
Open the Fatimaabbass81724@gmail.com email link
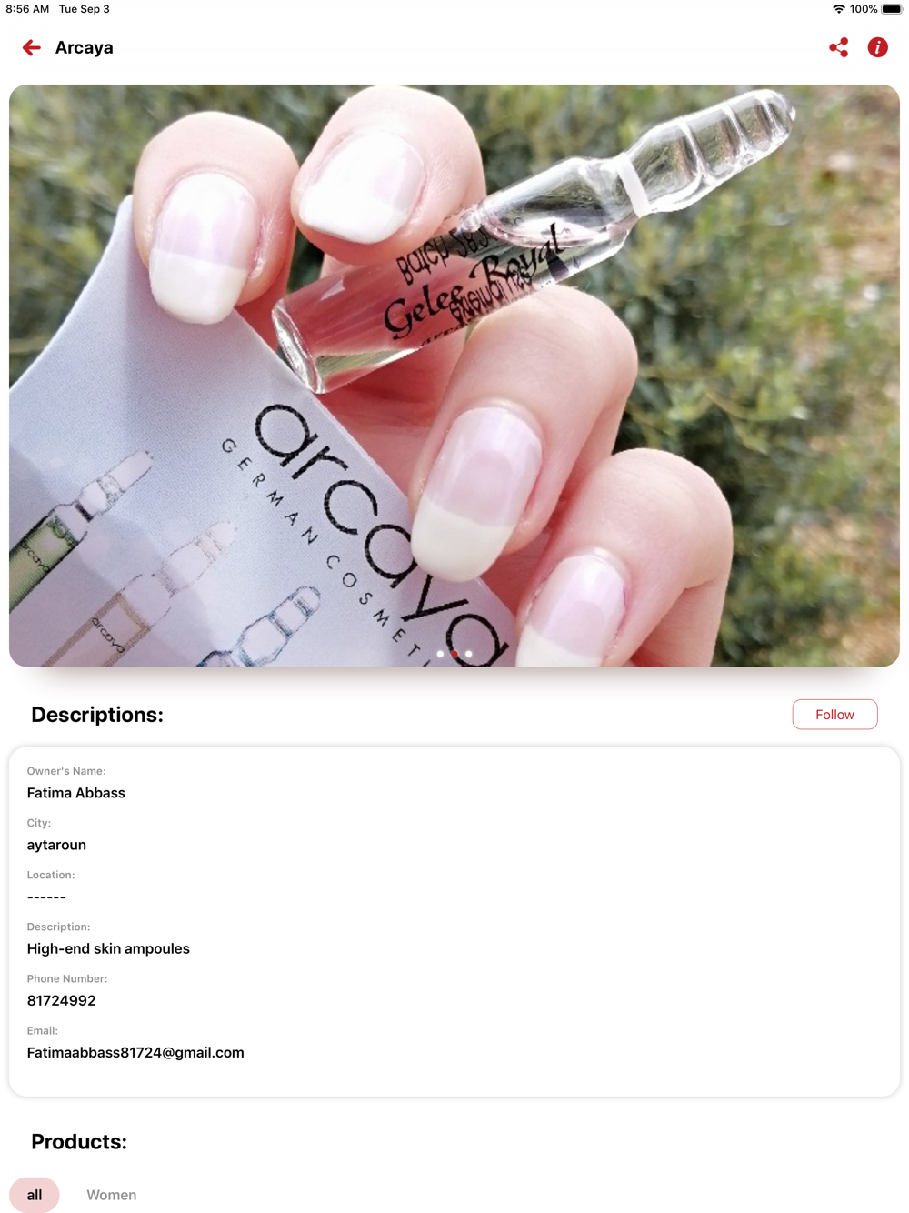click(135, 1052)
